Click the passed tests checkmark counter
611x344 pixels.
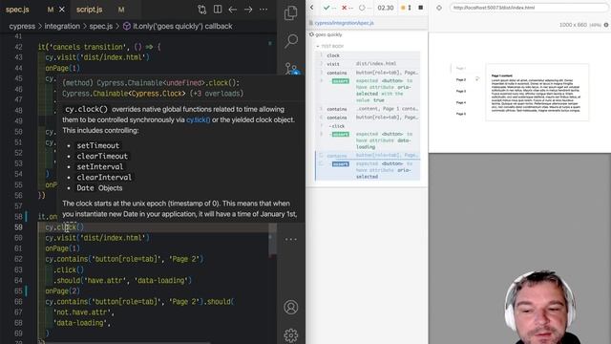329,8
